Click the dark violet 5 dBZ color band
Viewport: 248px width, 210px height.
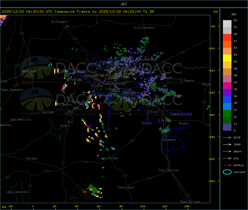227,127
